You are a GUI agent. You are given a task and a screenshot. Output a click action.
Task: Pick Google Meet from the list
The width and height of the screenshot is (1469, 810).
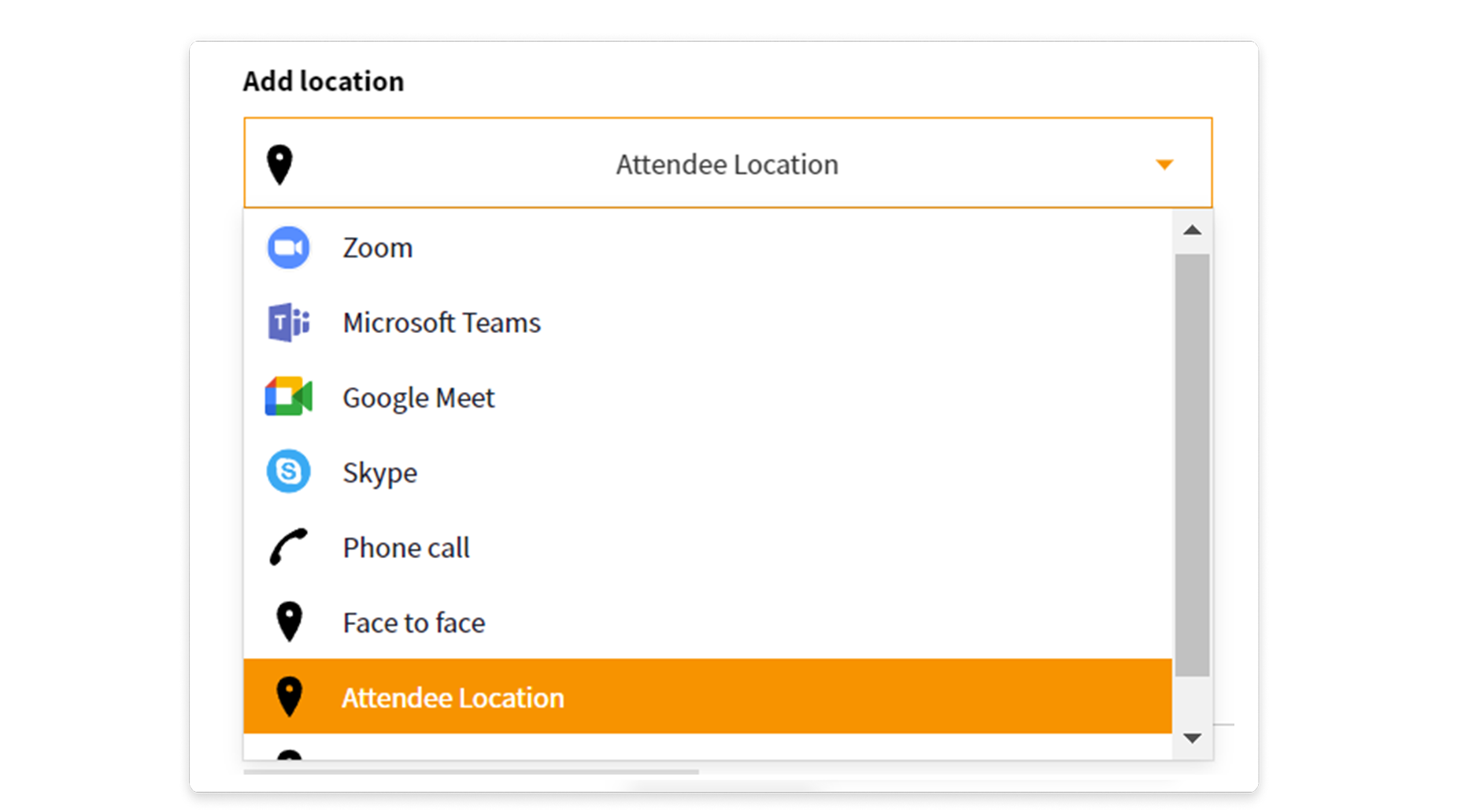708,398
